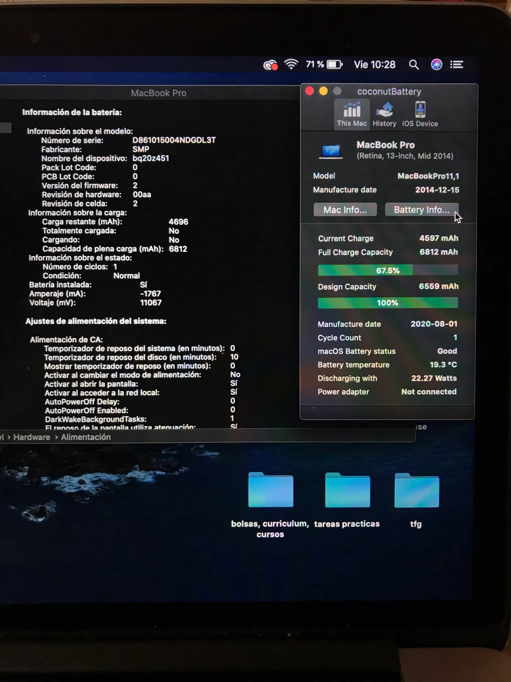511x682 pixels.
Task: Click the Número de ciclos row
Action: click(x=80, y=267)
